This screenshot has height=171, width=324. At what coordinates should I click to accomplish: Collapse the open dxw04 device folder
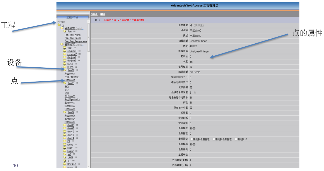click(x=65, y=112)
